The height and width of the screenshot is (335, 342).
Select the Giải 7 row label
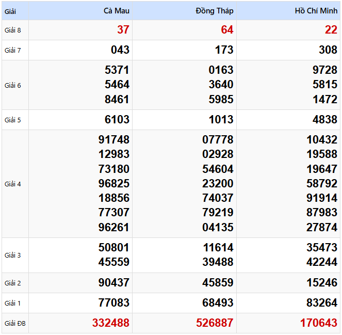click(13, 50)
